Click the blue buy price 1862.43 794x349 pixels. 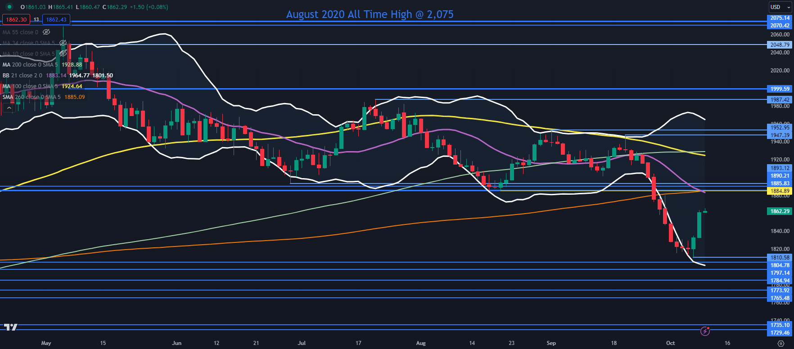point(56,20)
